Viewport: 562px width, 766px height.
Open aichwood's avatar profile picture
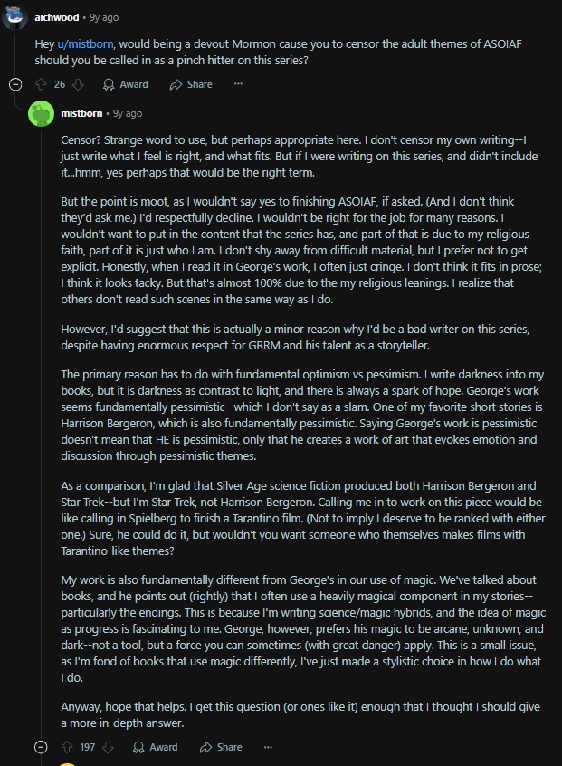(x=14, y=16)
